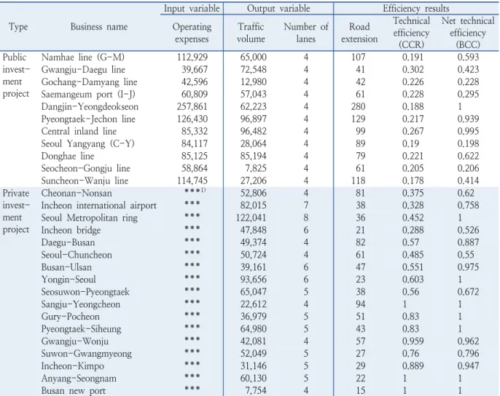This screenshot has height=396, width=500.
Task: Select BCC efficiency value 0.593
Action: coord(468,58)
